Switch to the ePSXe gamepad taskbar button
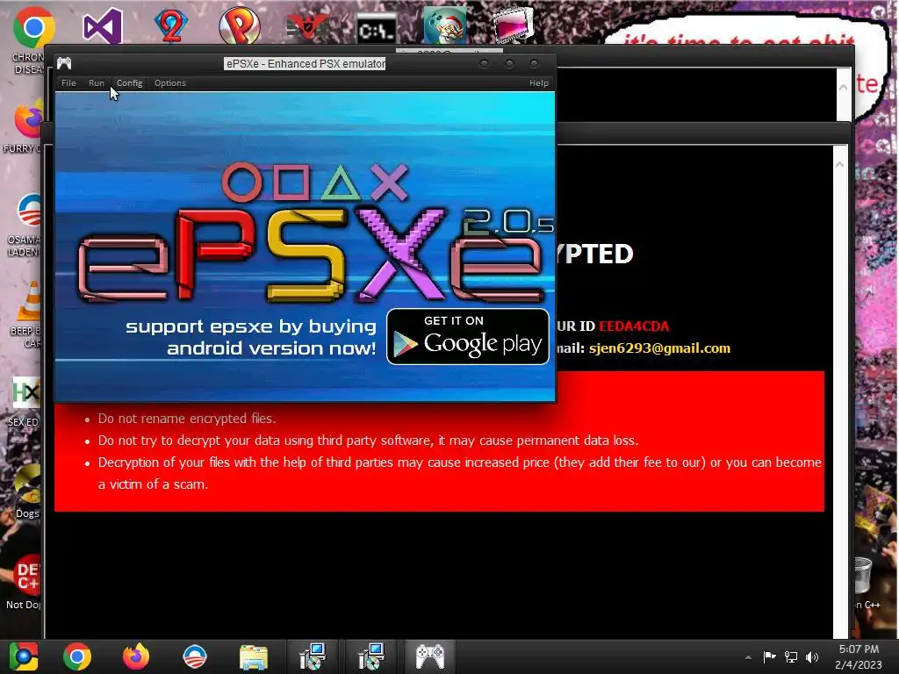This screenshot has width=899, height=674. pos(430,656)
